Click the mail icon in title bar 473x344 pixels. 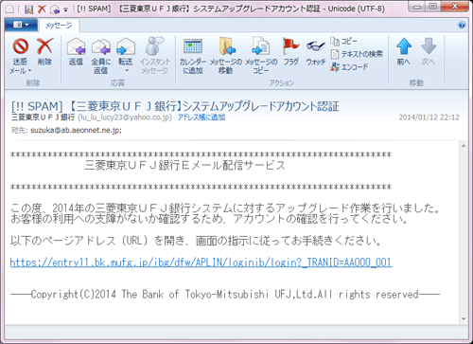coord(9,9)
